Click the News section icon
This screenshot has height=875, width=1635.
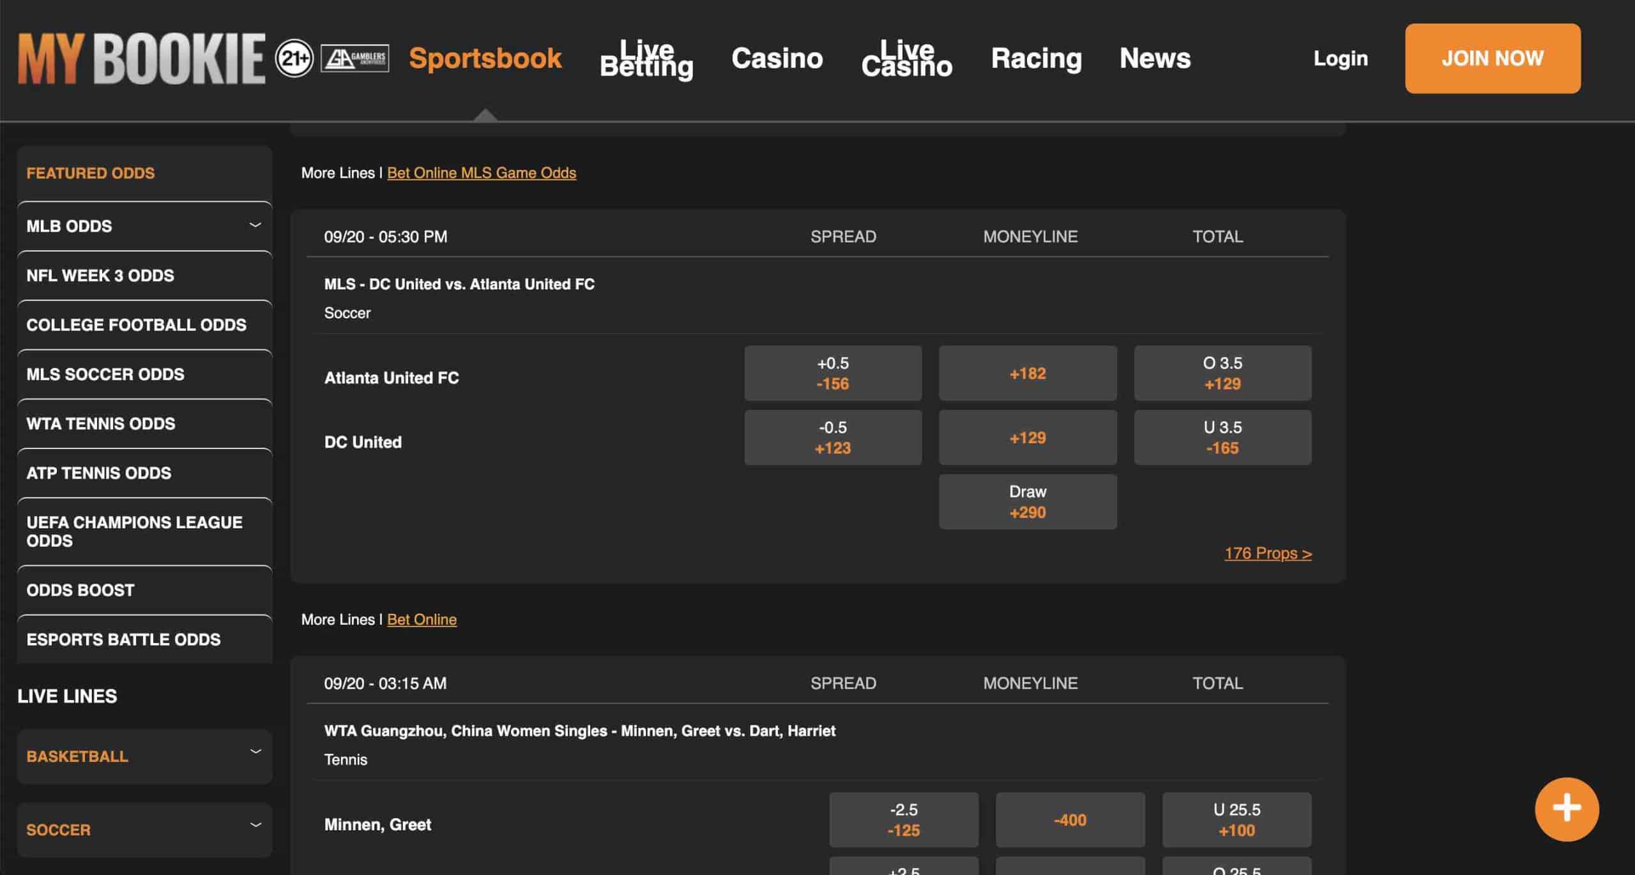[1155, 57]
